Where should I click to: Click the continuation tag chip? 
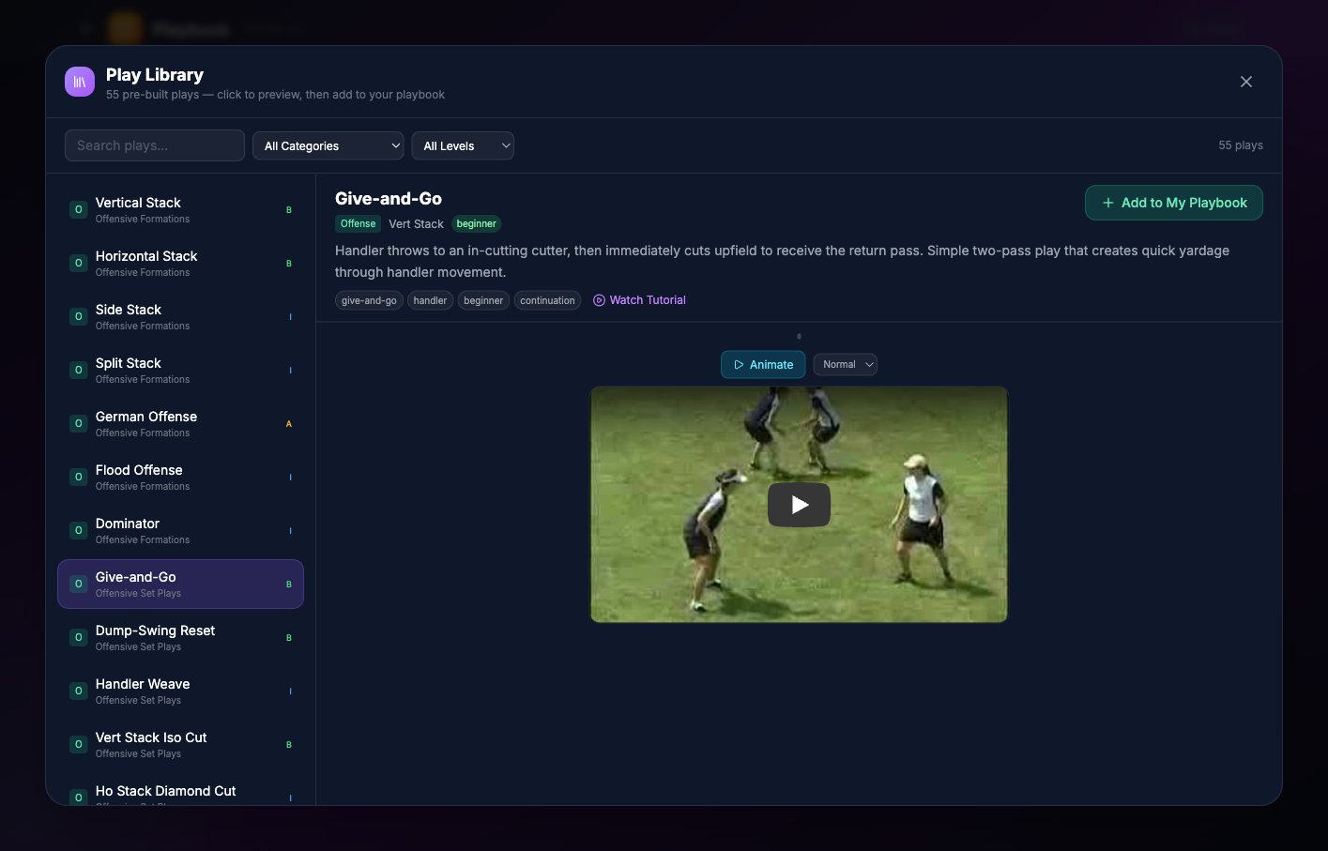point(547,300)
